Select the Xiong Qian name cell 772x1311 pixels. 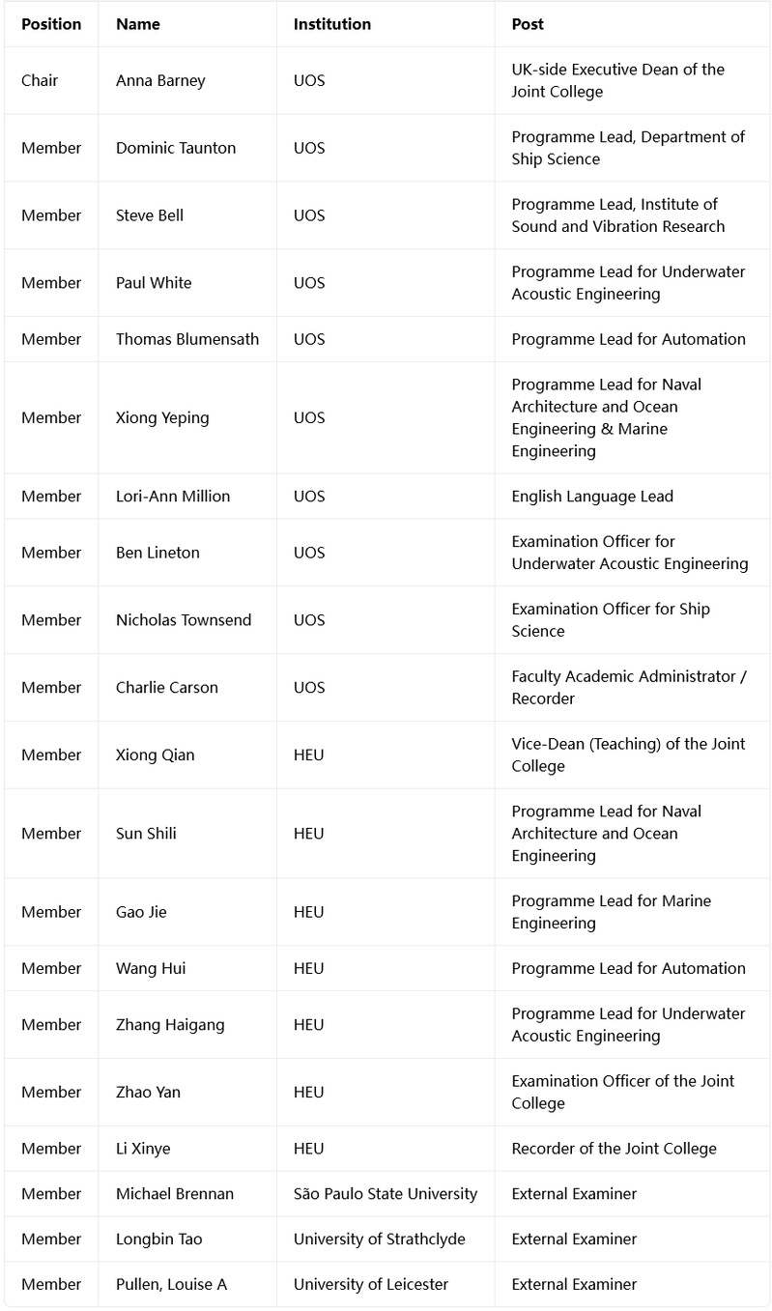click(187, 755)
